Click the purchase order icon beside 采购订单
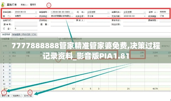Viewport: 171px width, 101px height. point(3,5)
